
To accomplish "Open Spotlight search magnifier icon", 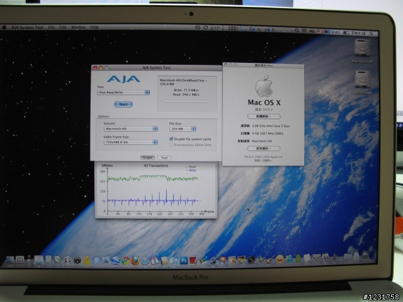I will (x=371, y=33).
